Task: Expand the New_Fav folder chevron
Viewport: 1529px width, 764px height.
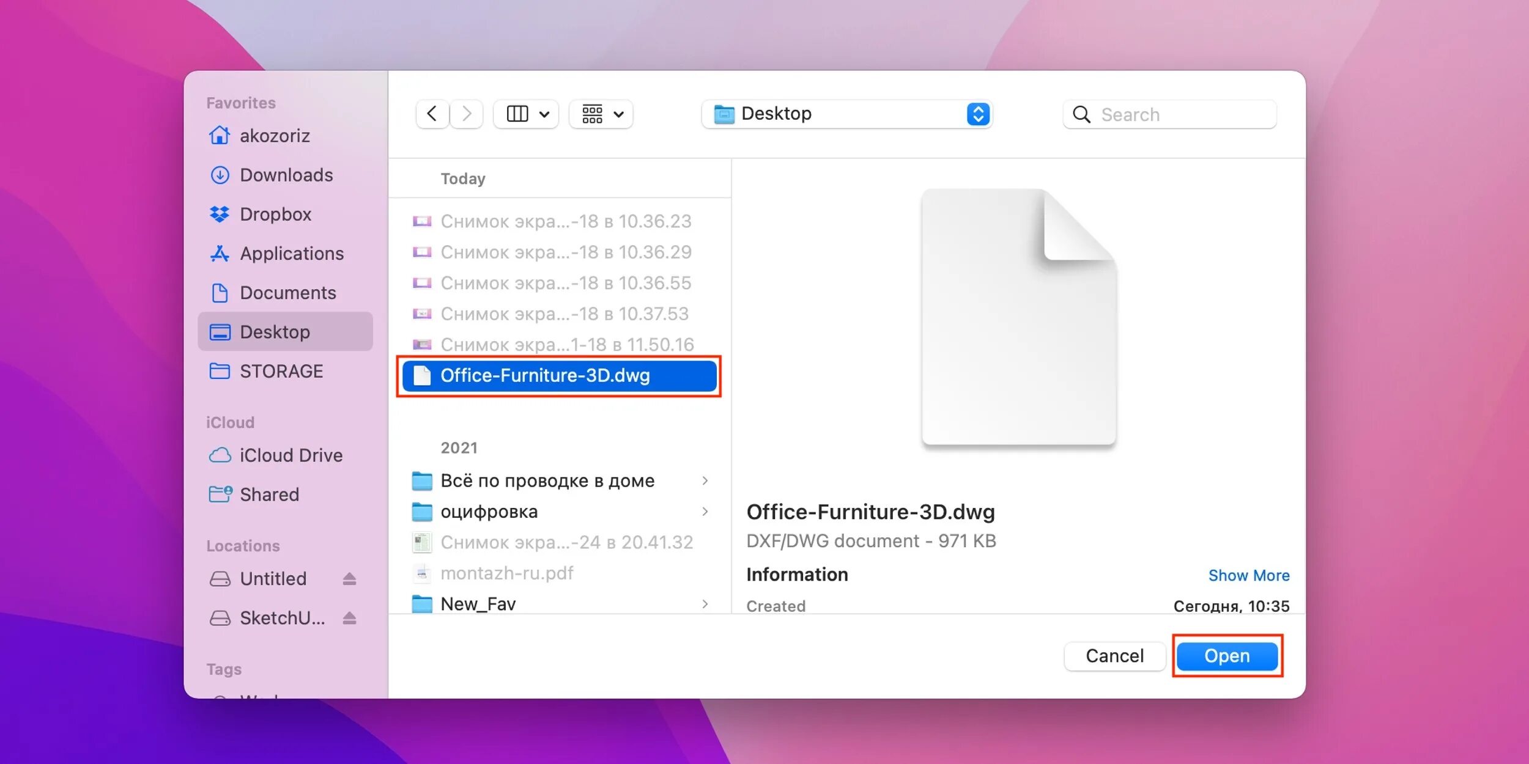Action: (705, 604)
